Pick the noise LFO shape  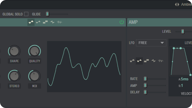(161, 61)
